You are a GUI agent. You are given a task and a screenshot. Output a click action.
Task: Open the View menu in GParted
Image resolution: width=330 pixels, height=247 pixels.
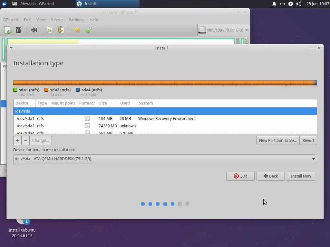coord(40,20)
